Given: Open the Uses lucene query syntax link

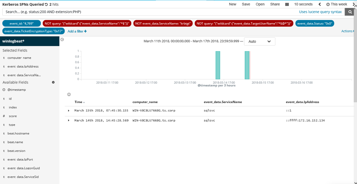Looking at the screenshot, I should 320,12.
